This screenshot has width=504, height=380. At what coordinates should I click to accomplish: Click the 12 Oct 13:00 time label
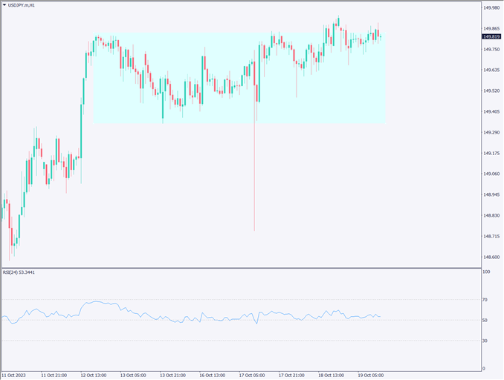pyautogui.click(x=95, y=375)
